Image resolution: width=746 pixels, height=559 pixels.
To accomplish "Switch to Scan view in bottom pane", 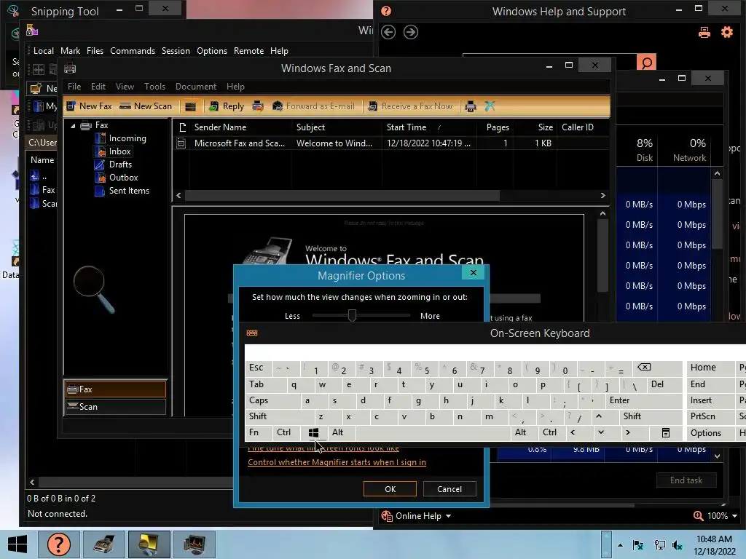I will [x=116, y=407].
